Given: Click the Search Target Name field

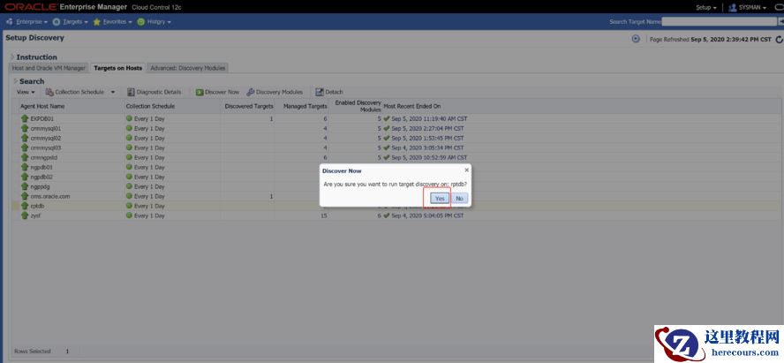Looking at the screenshot, I should click(719, 21).
